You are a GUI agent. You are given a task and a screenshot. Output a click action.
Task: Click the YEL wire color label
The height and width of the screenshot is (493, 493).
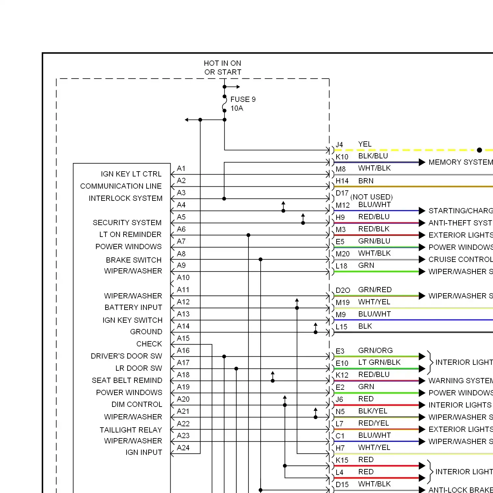point(365,144)
